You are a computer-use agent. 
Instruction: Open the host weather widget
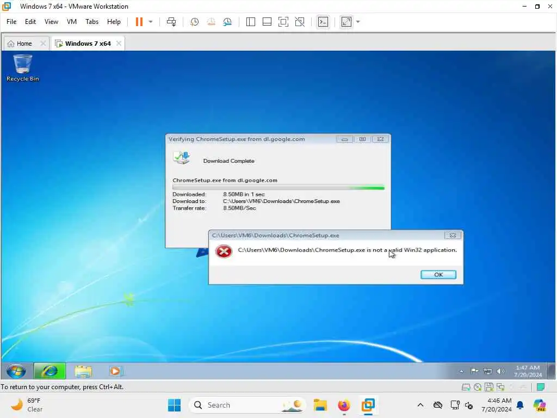pyautogui.click(x=26, y=405)
